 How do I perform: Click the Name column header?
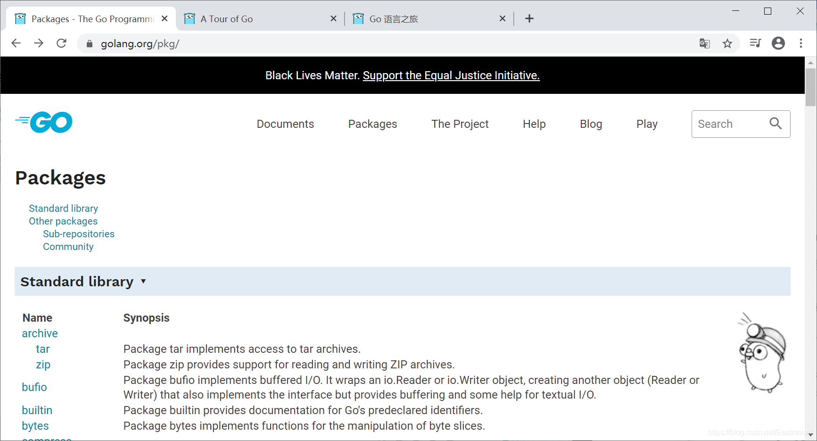tap(37, 318)
